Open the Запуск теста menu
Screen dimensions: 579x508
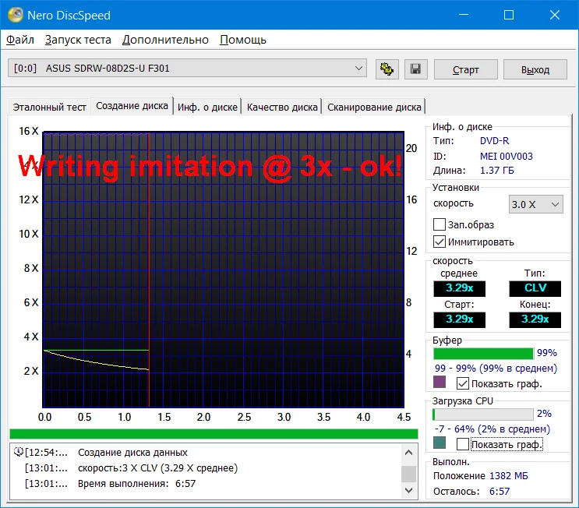78,40
